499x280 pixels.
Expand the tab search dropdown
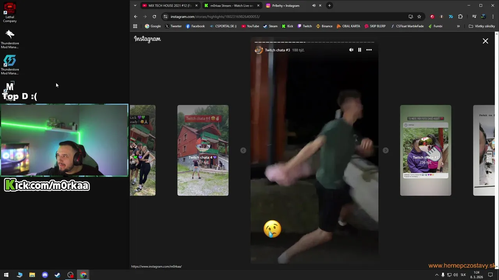point(135,5)
